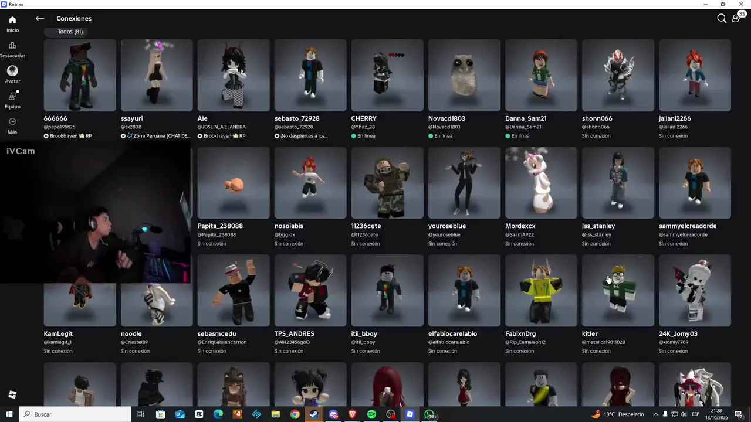Click the @xiomiy7709 username
The width and height of the screenshot is (751, 422).
point(674,342)
